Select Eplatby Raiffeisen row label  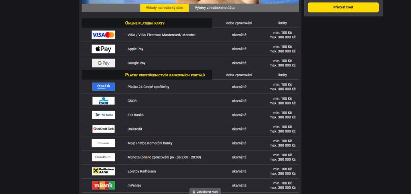tap(142, 171)
